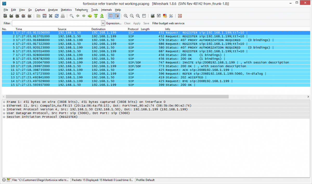The width and height of the screenshot is (312, 184).
Task: Zoom in on packet text
Action: click(126, 16)
